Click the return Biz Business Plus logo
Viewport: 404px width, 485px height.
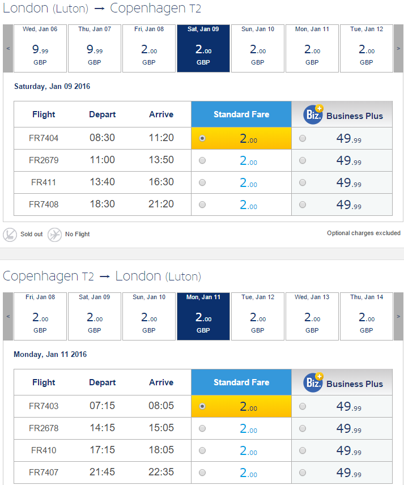(x=313, y=382)
